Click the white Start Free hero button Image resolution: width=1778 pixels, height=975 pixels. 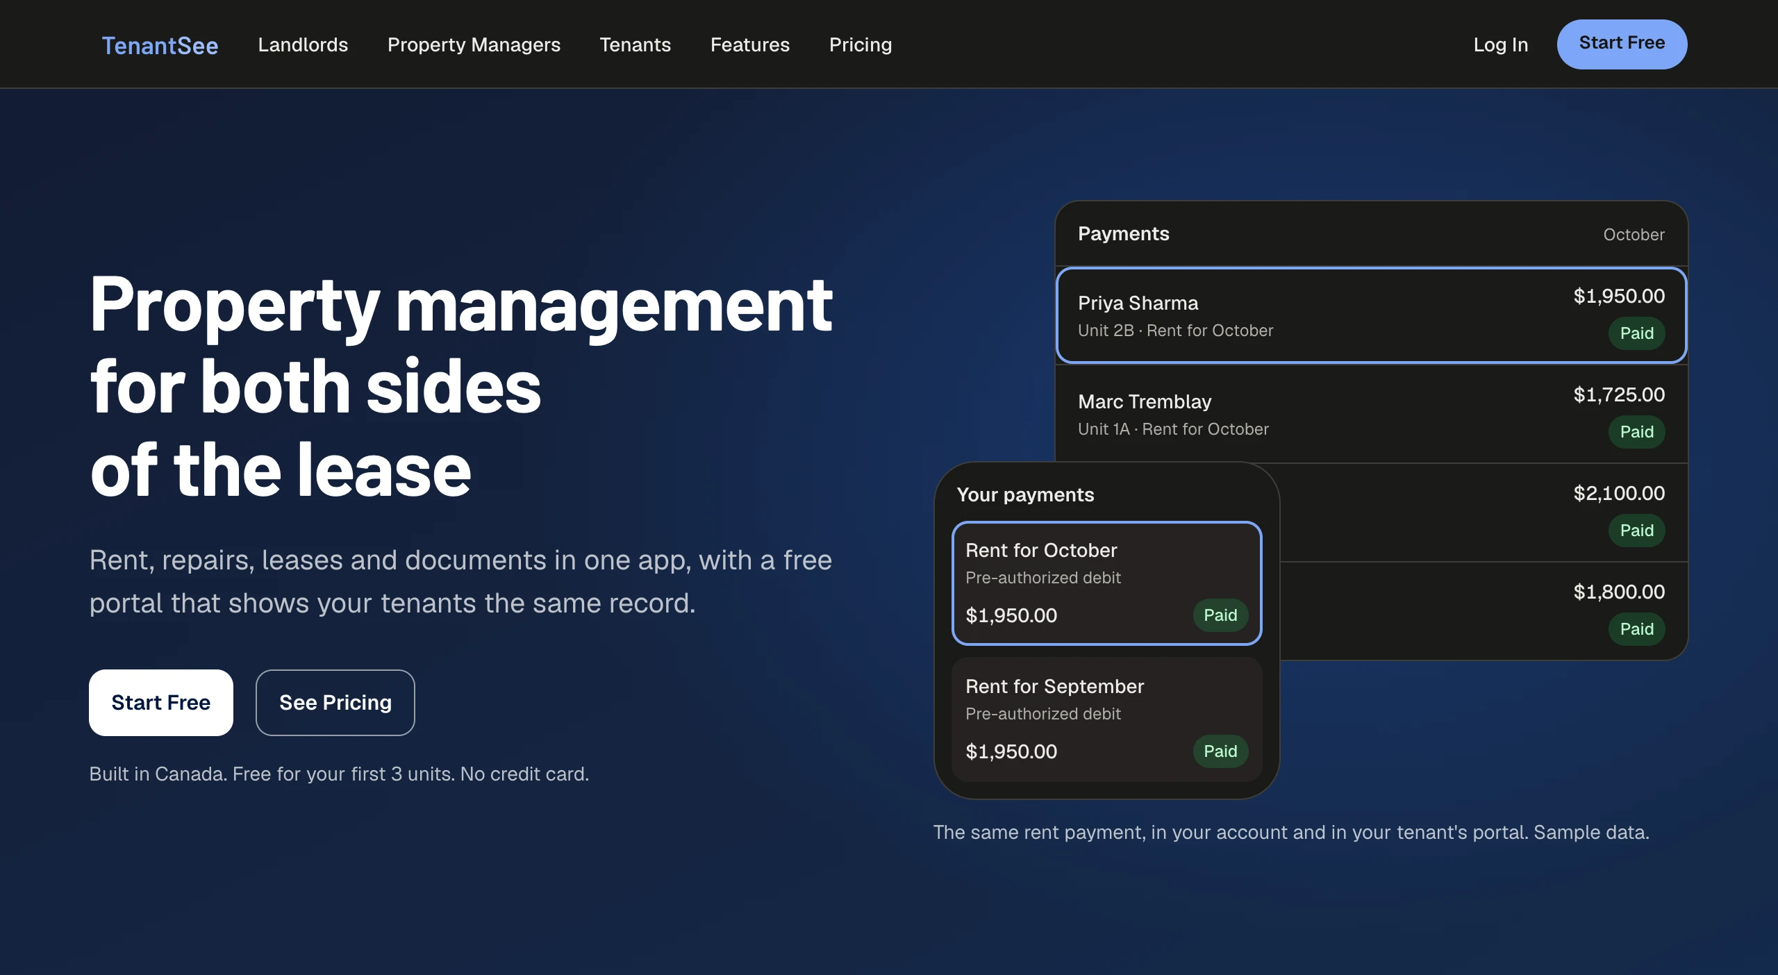pyautogui.click(x=161, y=702)
